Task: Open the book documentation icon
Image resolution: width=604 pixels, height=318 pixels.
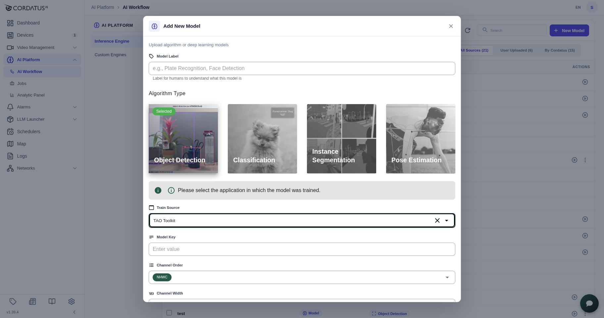Action: (52, 301)
